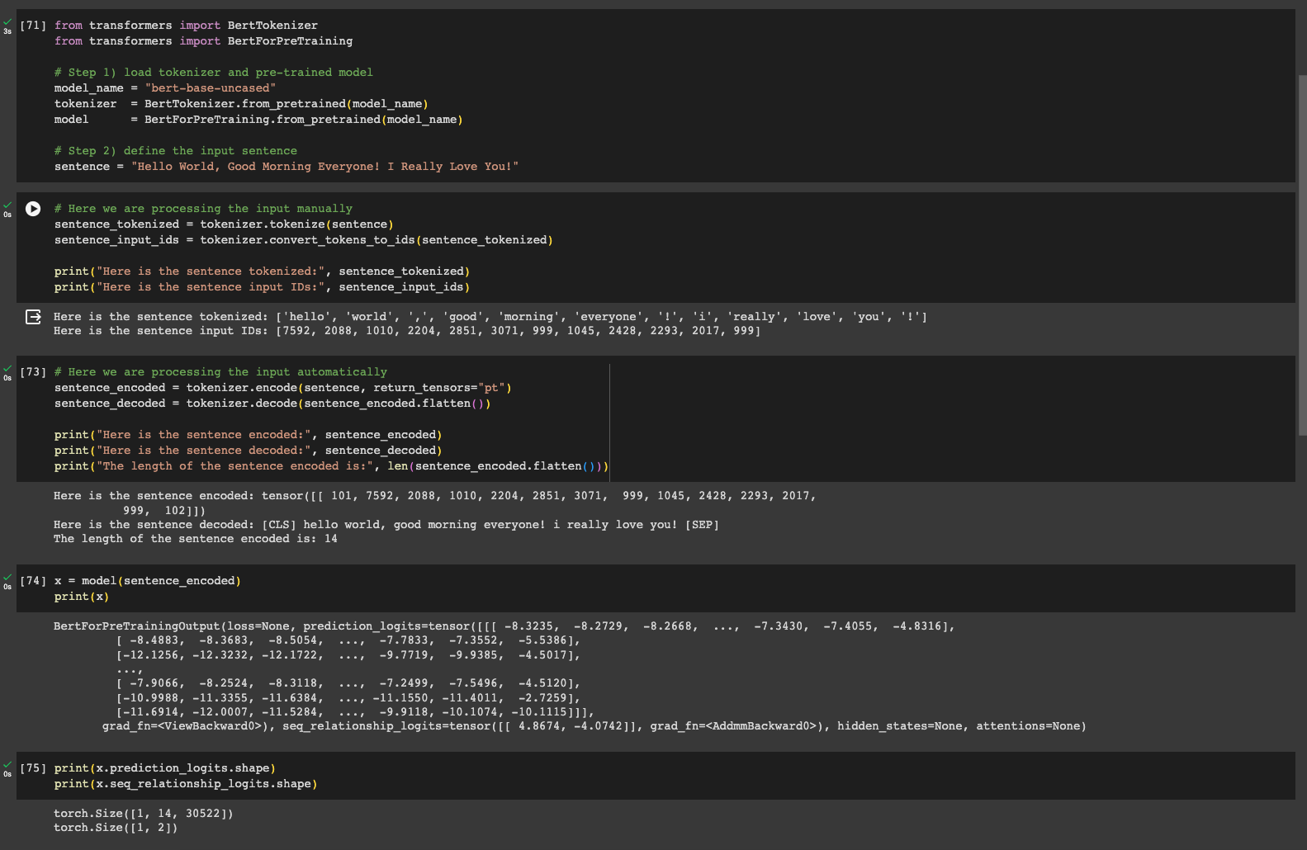This screenshot has width=1307, height=850.
Task: Select execution count [73]
Action: pos(33,372)
